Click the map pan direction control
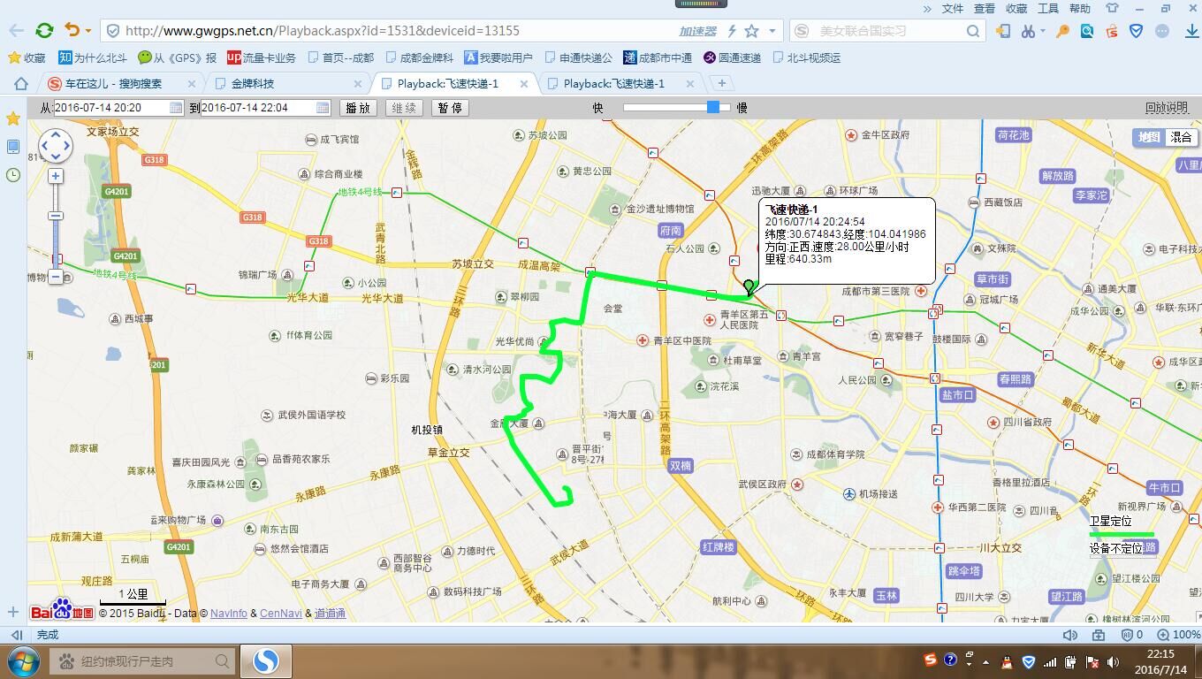The height and width of the screenshot is (679, 1202). (55, 146)
